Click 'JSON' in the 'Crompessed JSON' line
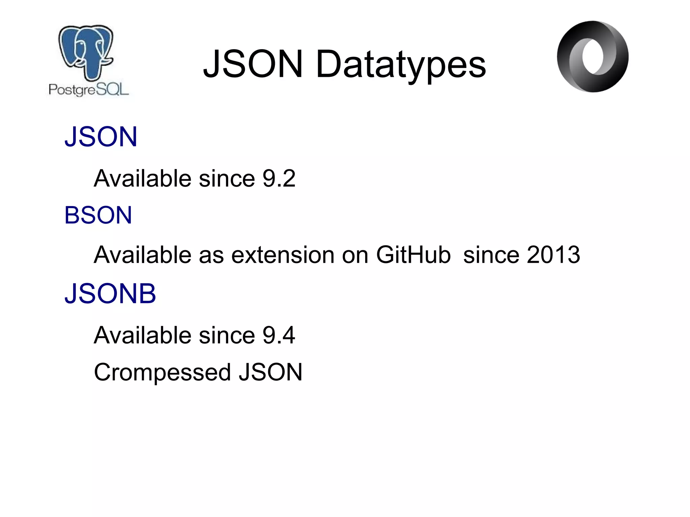This screenshot has width=690, height=517. [271, 373]
